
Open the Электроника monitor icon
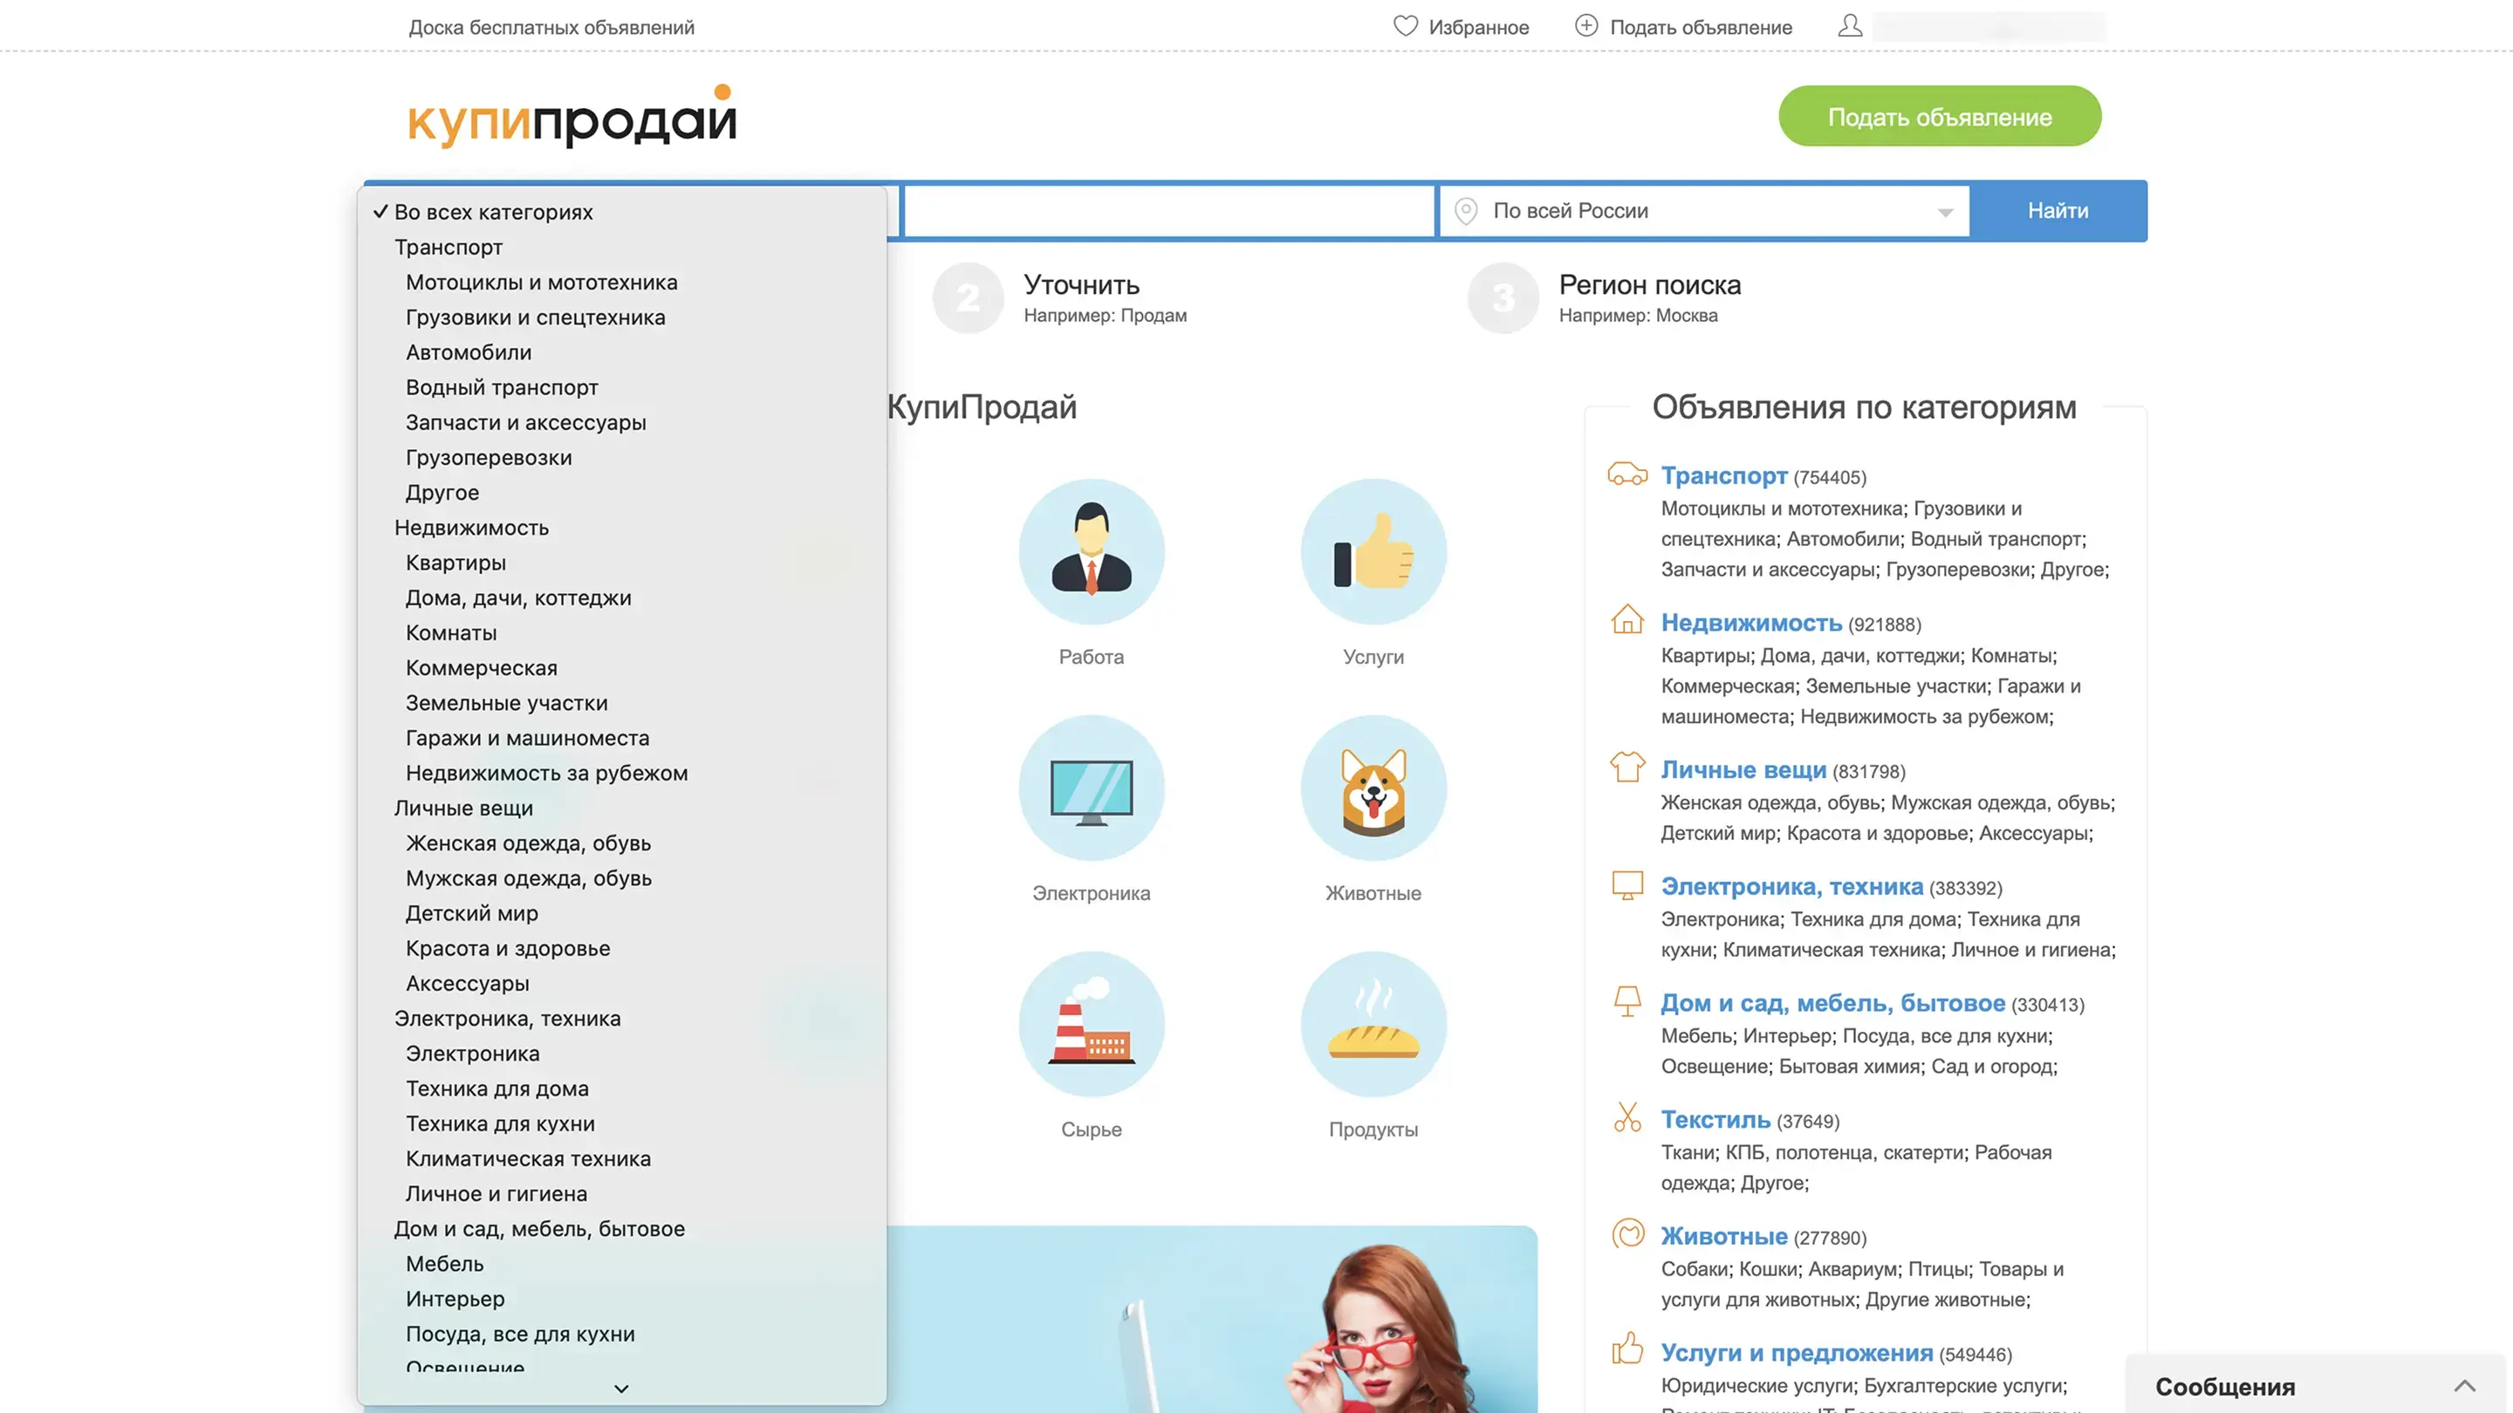click(1091, 788)
